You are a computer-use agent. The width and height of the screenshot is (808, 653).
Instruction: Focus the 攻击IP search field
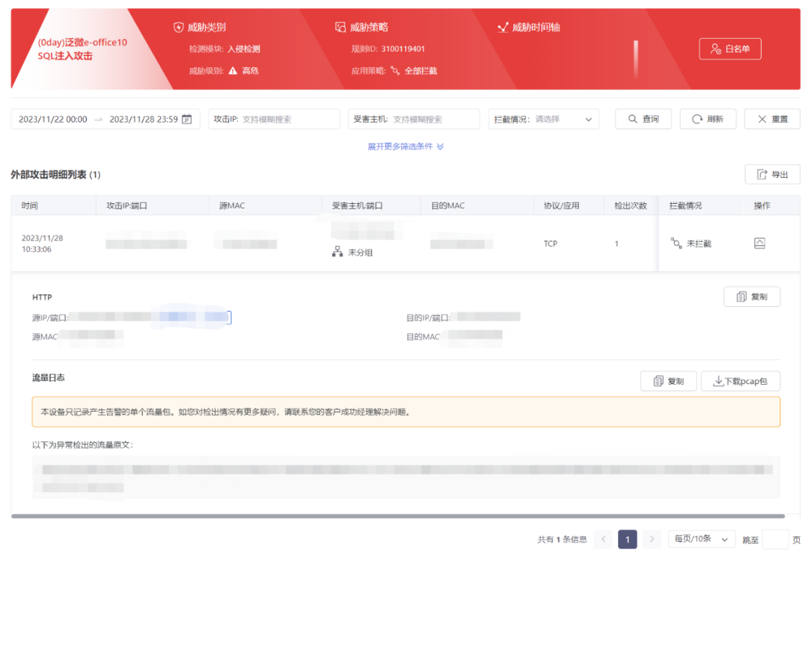click(x=274, y=120)
